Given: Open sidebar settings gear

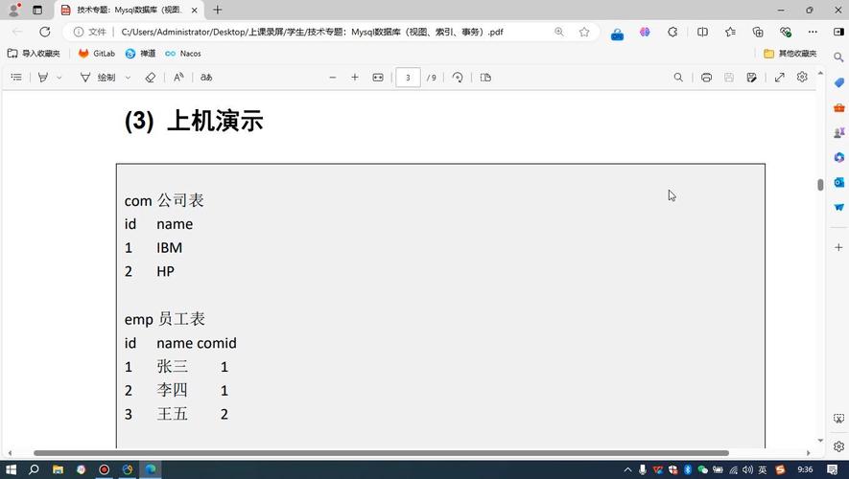Looking at the screenshot, I should (838, 446).
